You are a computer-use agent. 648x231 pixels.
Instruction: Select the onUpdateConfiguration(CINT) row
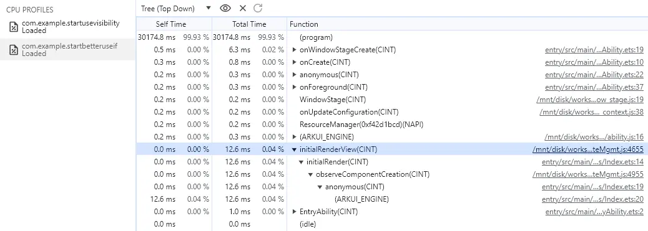392,112
